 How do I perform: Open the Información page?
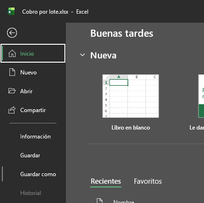pyautogui.click(x=35, y=137)
